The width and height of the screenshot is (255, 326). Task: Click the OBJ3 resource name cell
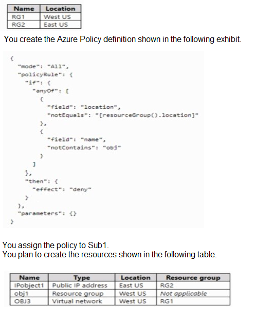point(29,301)
